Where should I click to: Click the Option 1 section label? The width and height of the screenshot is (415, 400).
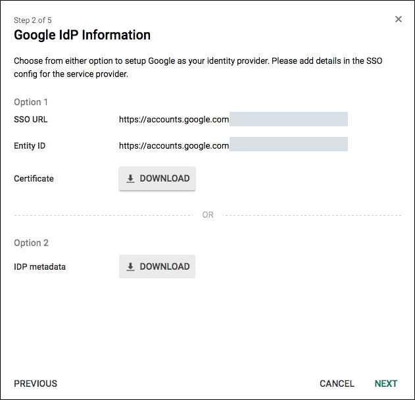point(31,102)
